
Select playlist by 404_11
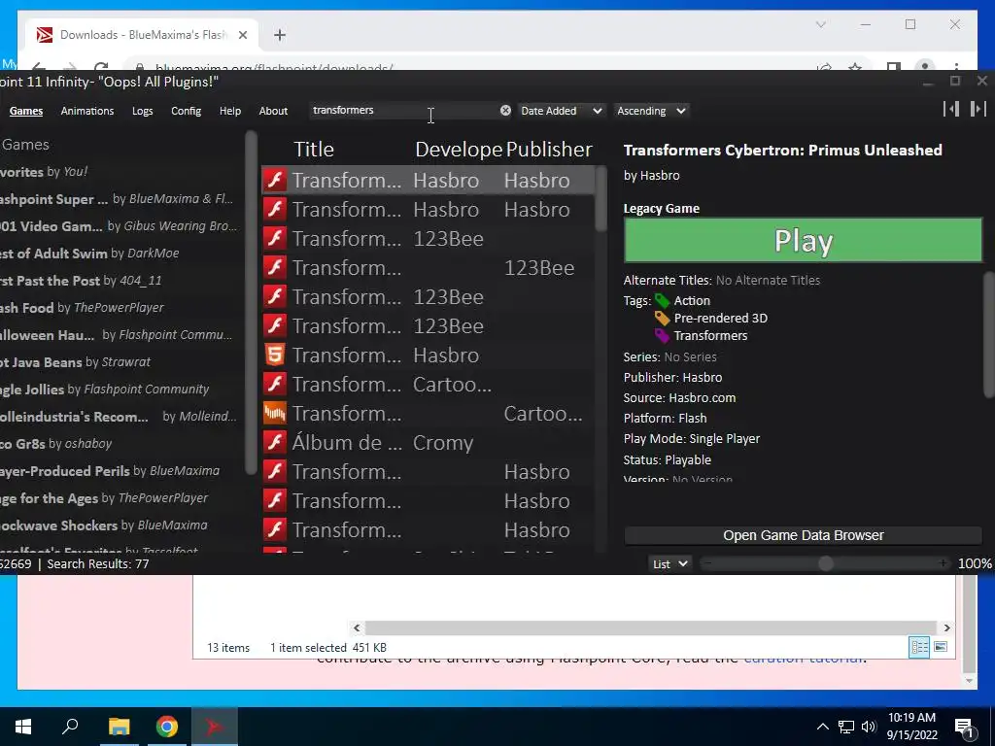(x=120, y=281)
